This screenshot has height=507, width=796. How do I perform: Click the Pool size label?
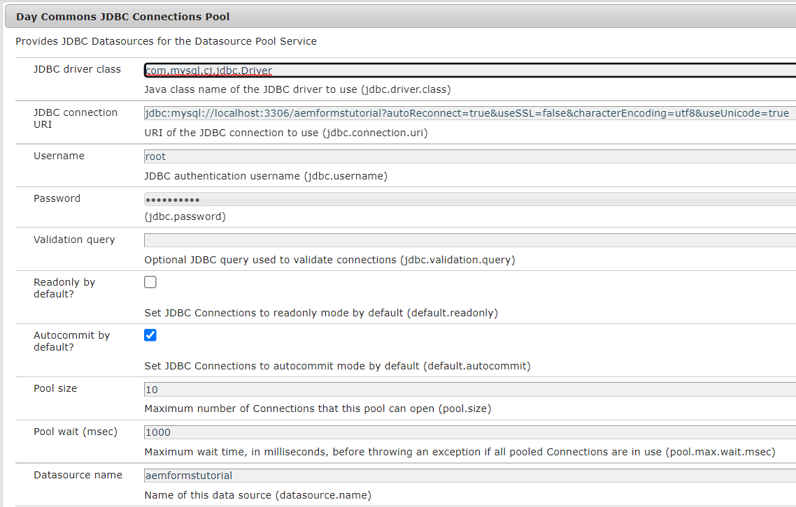pos(55,388)
